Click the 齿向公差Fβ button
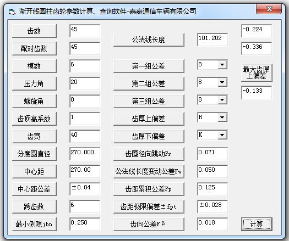Viewport: 289px width, 241px height. click(149, 225)
